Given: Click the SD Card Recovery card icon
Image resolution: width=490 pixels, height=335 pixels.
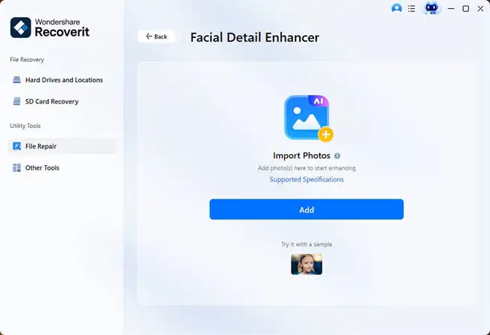Looking at the screenshot, I should click(17, 101).
